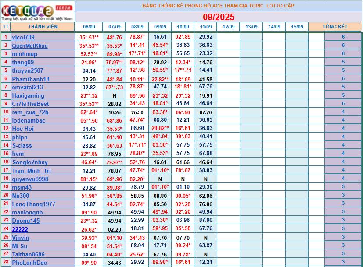Select Mi Su's 11/09 result 63.87

click(x=206, y=245)
